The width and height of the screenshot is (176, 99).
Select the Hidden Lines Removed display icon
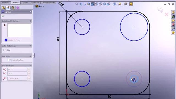coord(97,4)
